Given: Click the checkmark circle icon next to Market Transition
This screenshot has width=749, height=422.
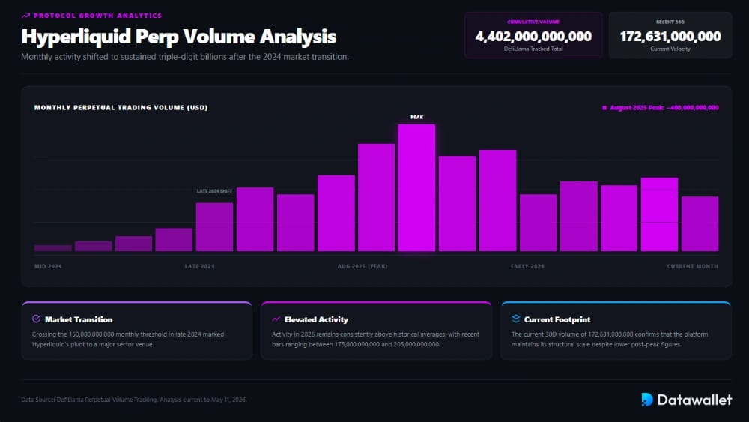Looking at the screenshot, I should [36, 319].
